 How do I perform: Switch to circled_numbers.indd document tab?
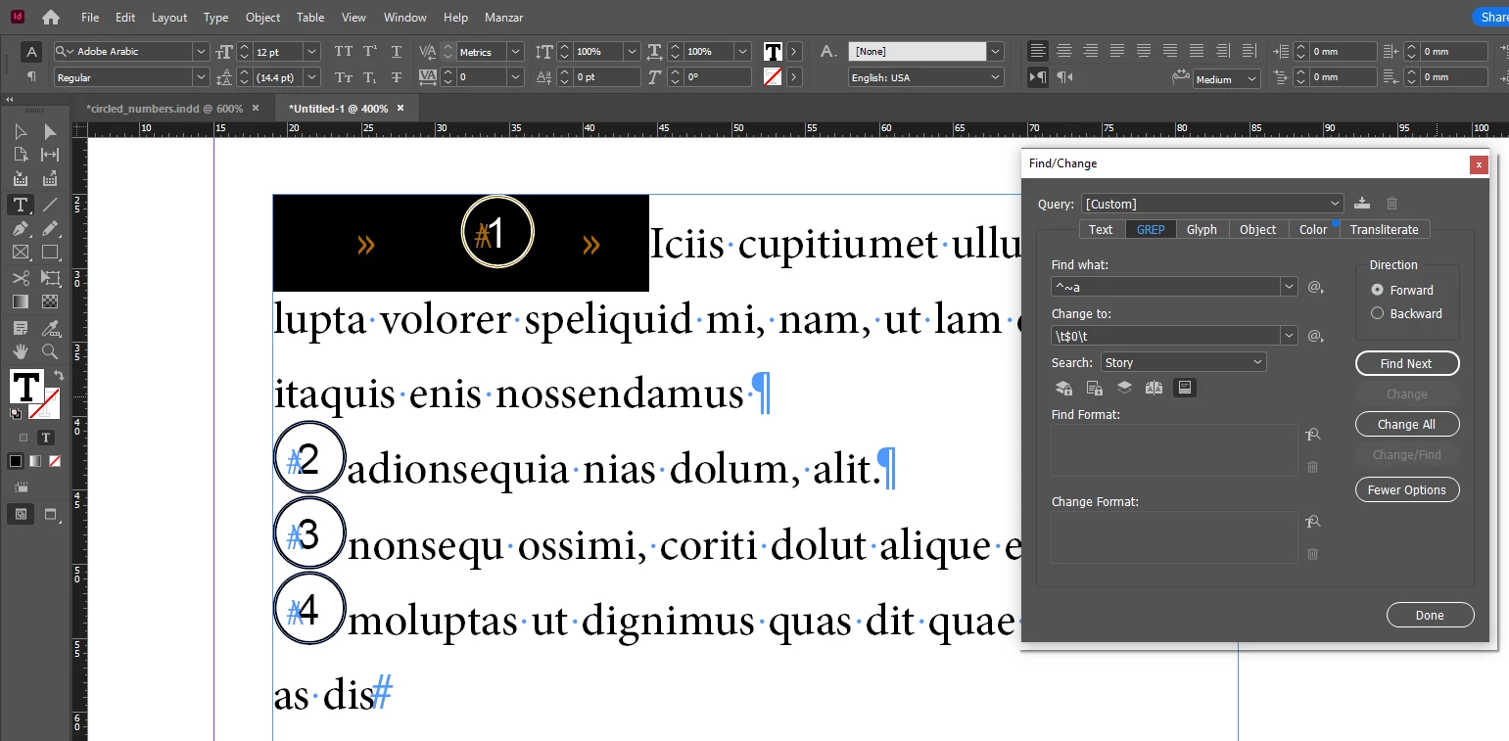(x=164, y=109)
